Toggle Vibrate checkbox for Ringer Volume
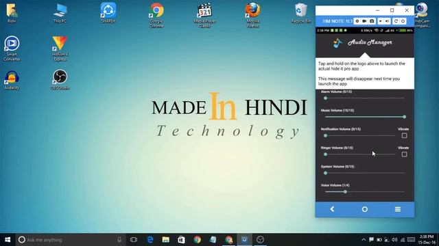 tap(404, 154)
